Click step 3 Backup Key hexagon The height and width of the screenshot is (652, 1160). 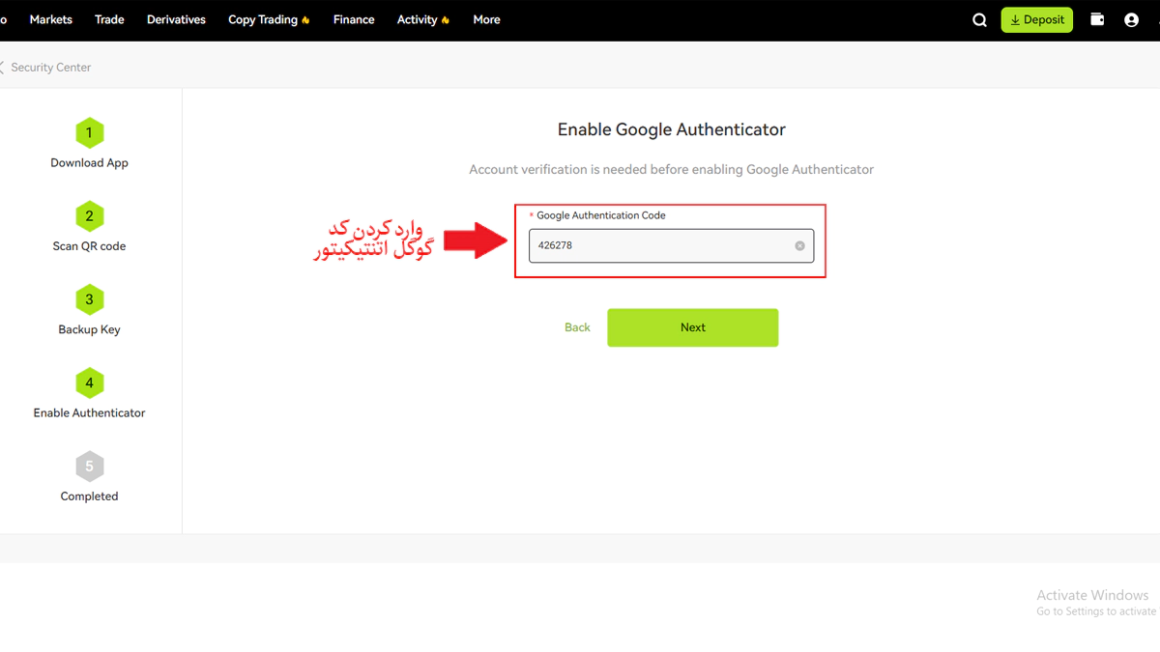[x=89, y=299]
